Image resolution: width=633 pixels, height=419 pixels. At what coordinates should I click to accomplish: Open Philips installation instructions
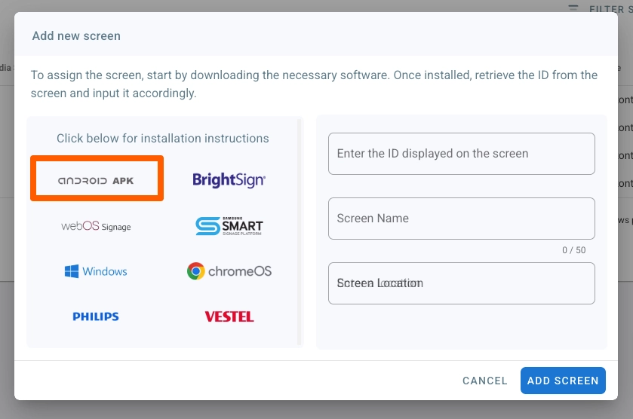click(96, 317)
